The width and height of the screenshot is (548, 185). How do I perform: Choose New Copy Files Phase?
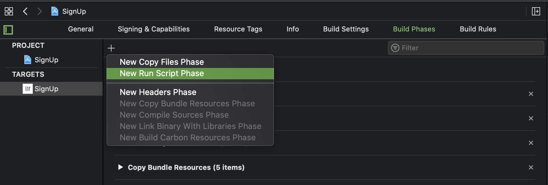click(x=162, y=62)
